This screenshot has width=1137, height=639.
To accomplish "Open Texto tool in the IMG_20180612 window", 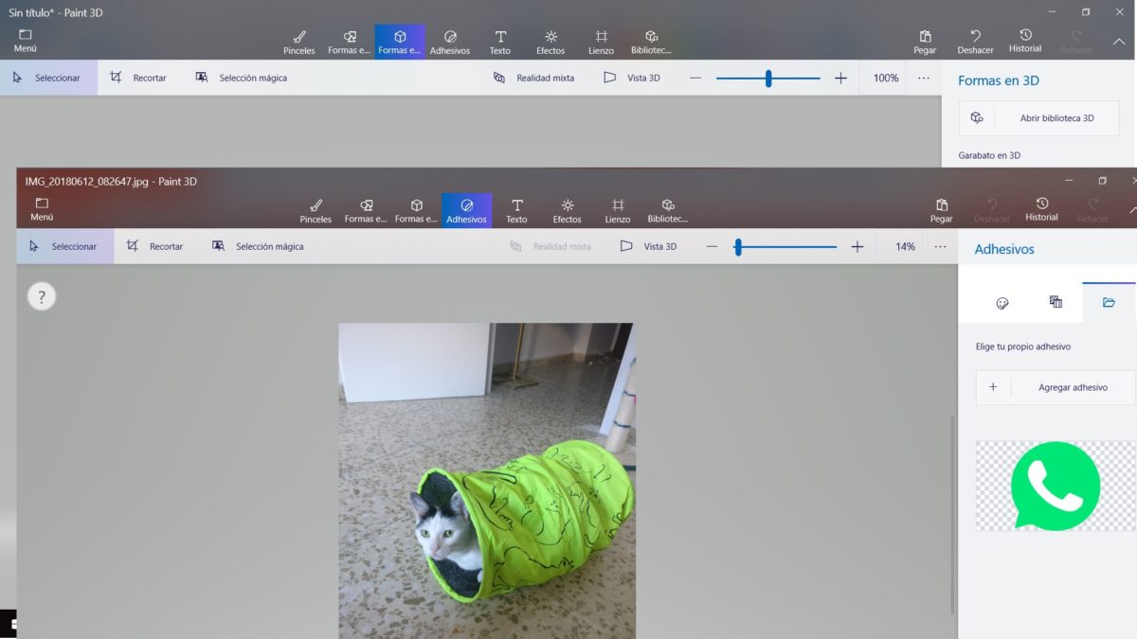I will click(x=516, y=210).
